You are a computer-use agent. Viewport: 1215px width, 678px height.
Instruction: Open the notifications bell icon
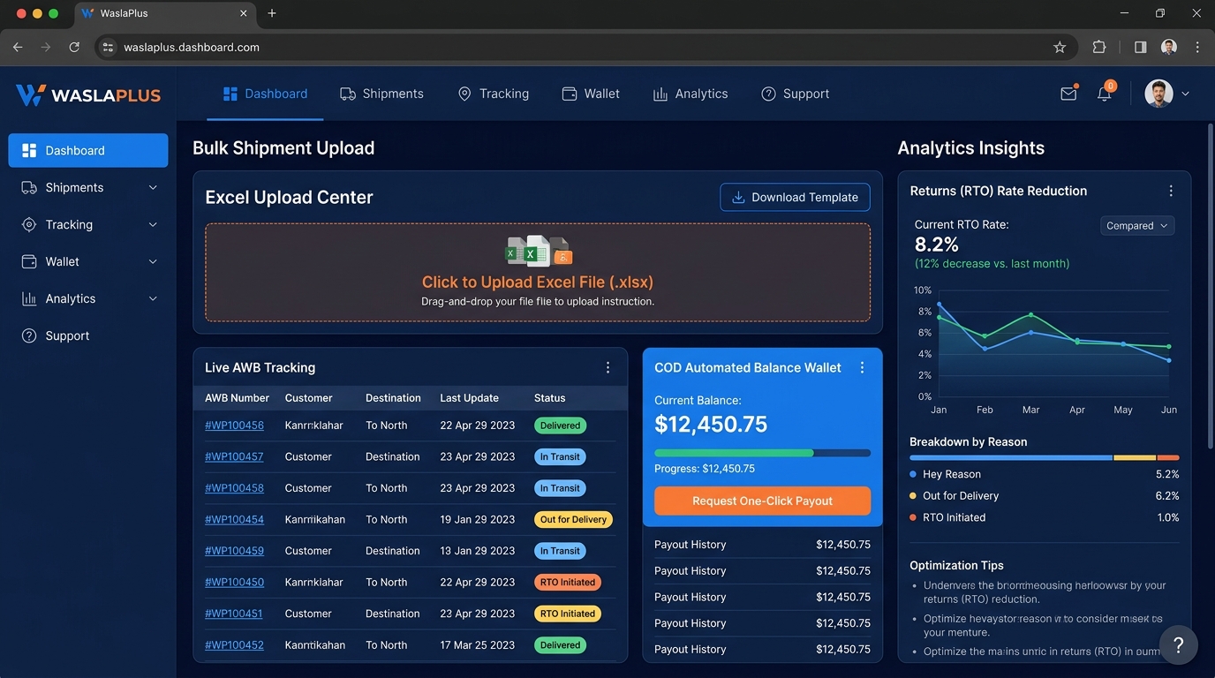(1105, 93)
